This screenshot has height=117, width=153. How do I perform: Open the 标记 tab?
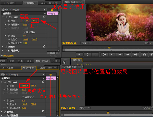point(29,61)
